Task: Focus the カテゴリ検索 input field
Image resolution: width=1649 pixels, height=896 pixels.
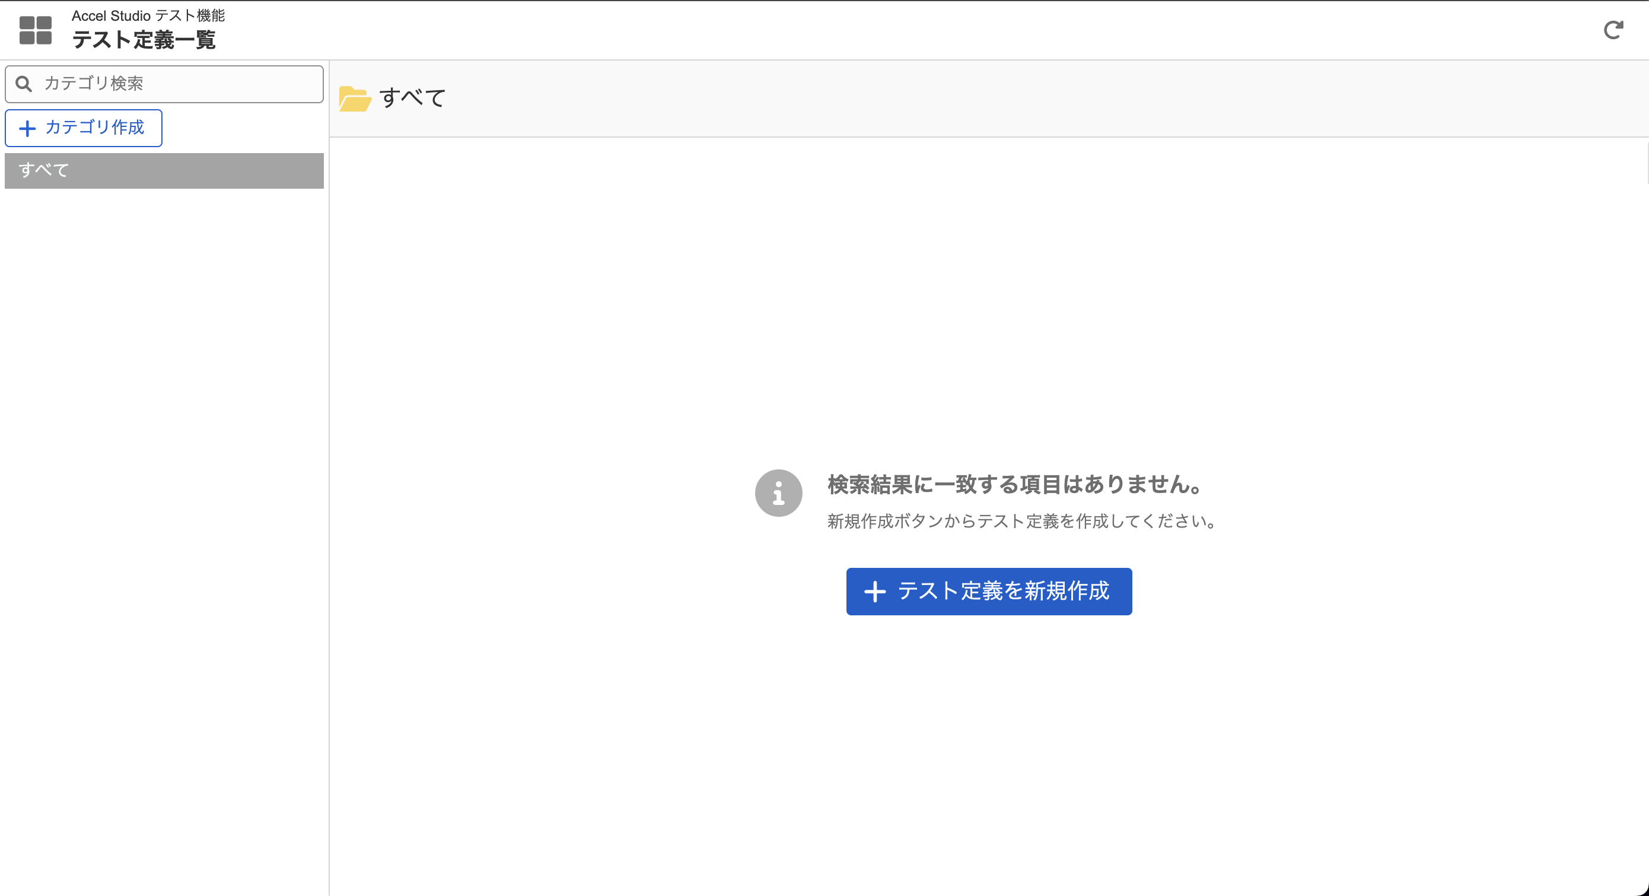Action: pos(179,84)
